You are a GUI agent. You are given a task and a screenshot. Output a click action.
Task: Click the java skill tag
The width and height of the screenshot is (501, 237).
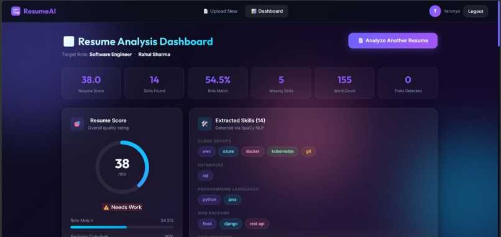point(232,200)
